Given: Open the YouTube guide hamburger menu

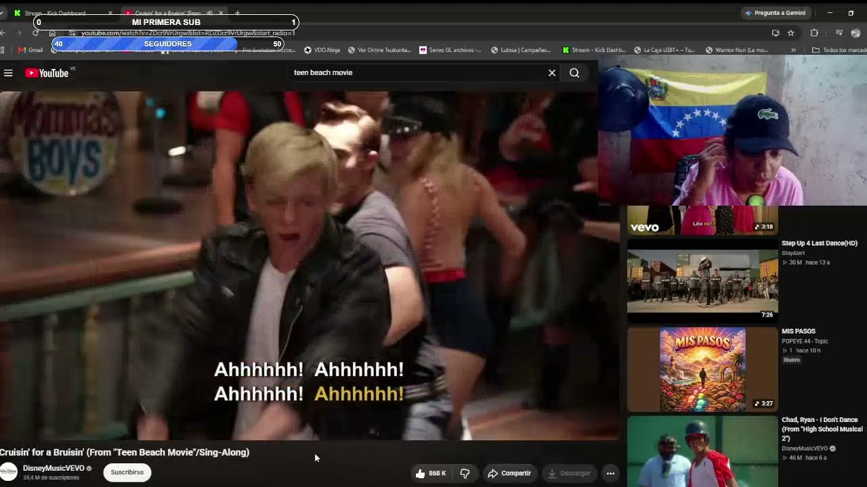Looking at the screenshot, I should [8, 73].
